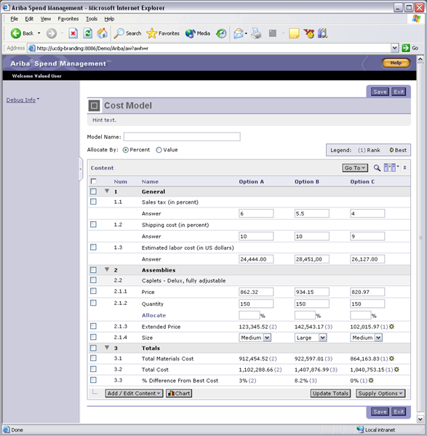
Task: Click the vertical scrollbar up arrow
Action: click(x=420, y=59)
